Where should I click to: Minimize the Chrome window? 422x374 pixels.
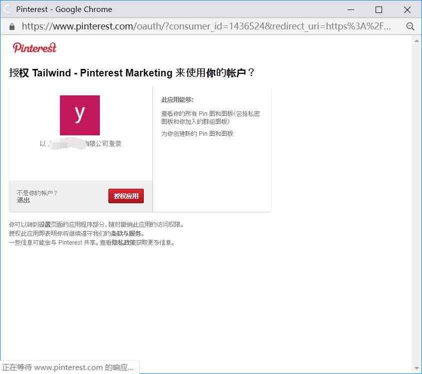351,9
